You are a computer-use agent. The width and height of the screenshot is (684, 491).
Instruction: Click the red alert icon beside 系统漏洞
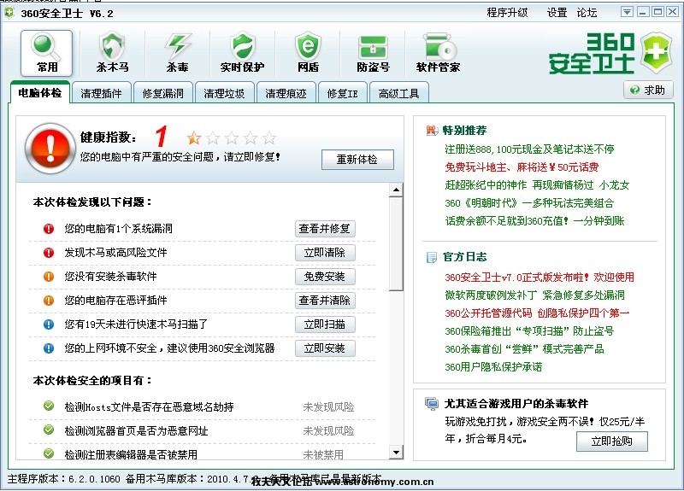coord(49,229)
